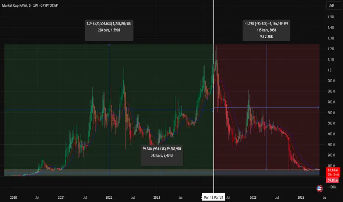Click the 2026 time axis label

[301, 198]
